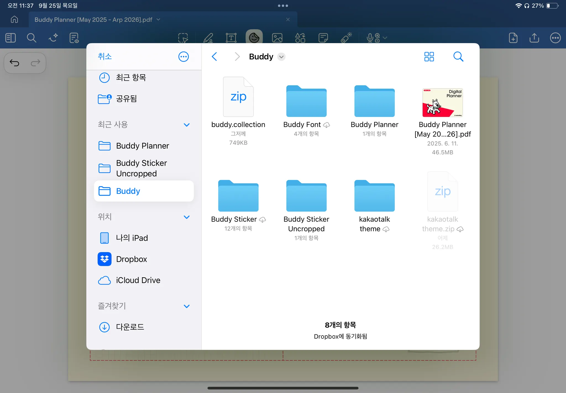
Task: Open the Buddy folder title dropdown
Action: 281,57
